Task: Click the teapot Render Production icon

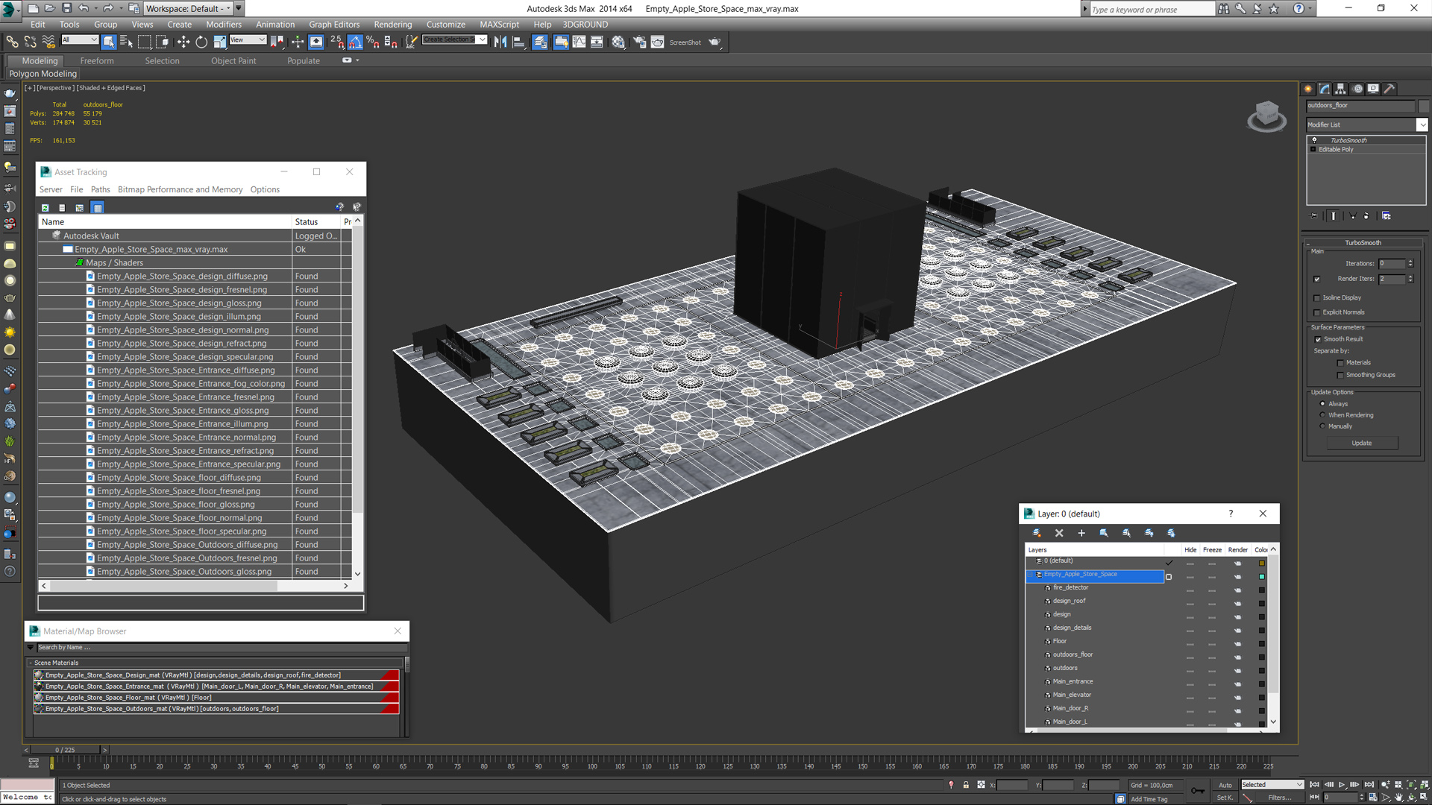Action: (x=715, y=42)
